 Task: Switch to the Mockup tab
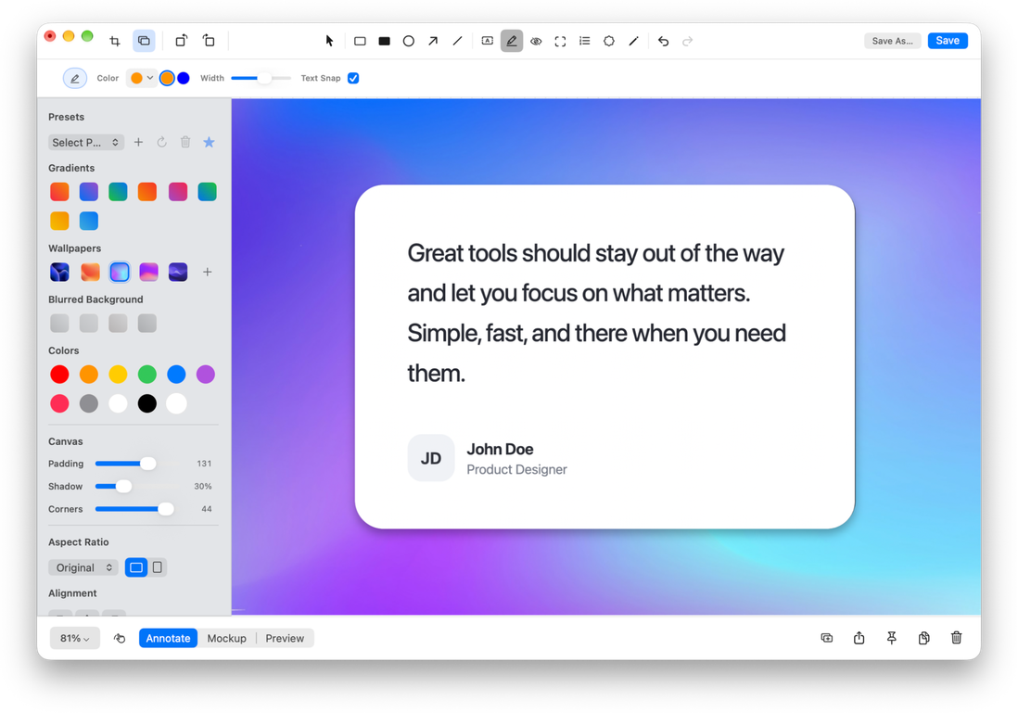pyautogui.click(x=226, y=638)
